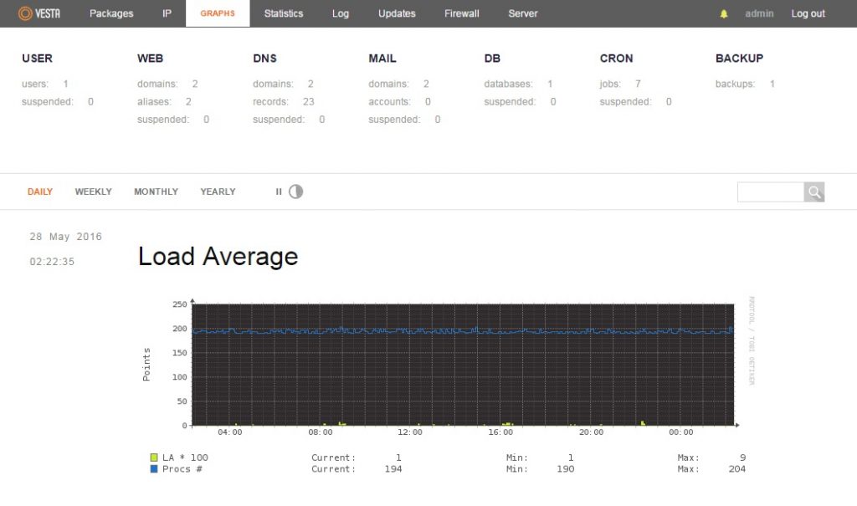Open the BACKUP section
857x506 pixels.
[x=740, y=59]
